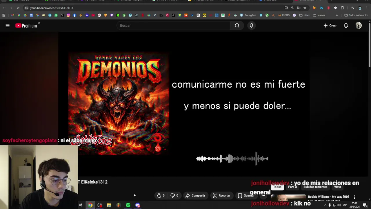371x209 pixels.
Task: Open Instagram bookmark
Action: [68, 15]
